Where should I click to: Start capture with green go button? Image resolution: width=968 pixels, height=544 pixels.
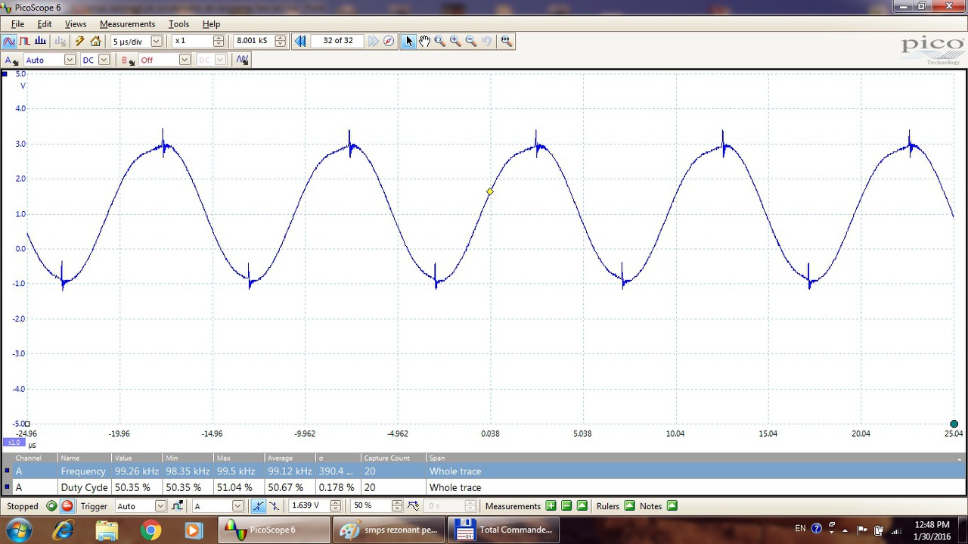pyautogui.click(x=51, y=506)
